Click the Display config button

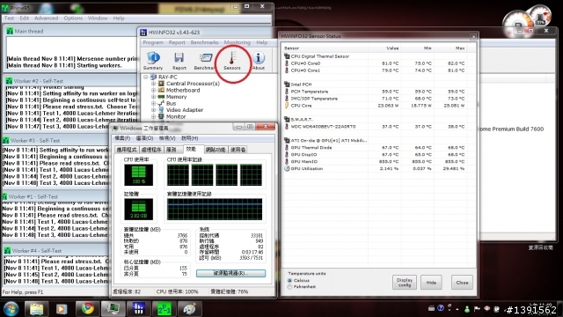point(405,283)
